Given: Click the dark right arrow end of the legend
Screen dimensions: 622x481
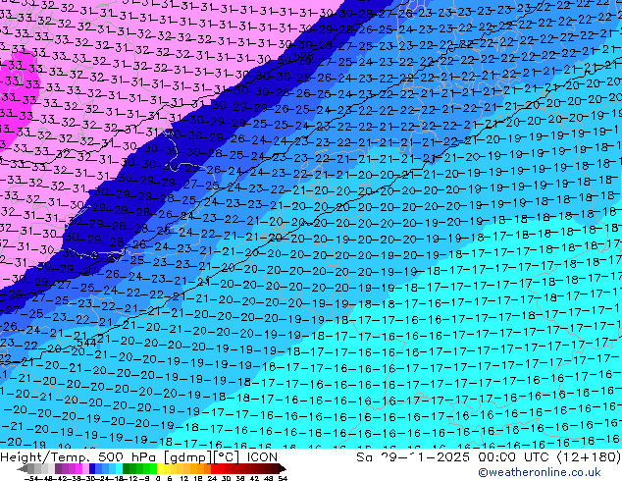Looking at the screenshot, I should 282,469.
